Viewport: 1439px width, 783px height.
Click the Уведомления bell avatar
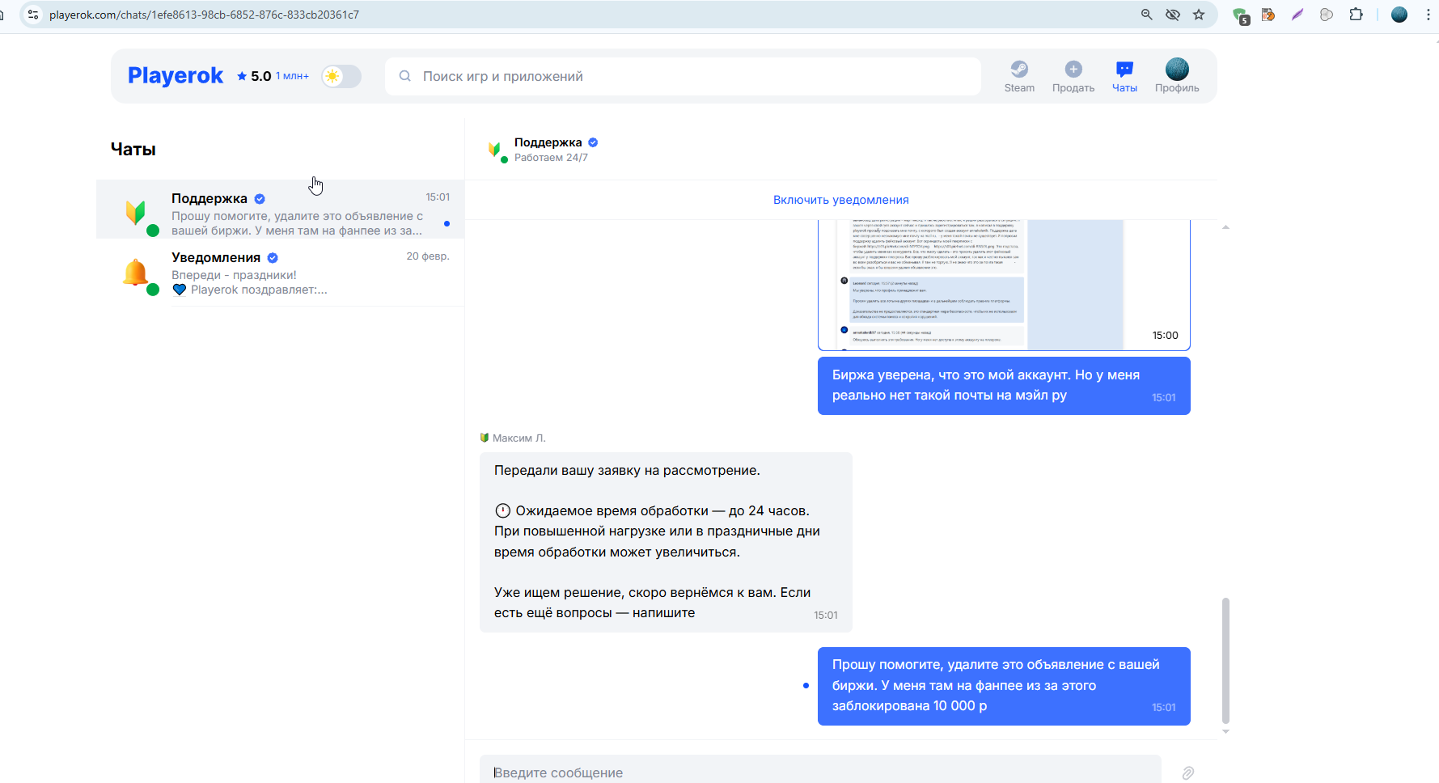[x=136, y=273]
